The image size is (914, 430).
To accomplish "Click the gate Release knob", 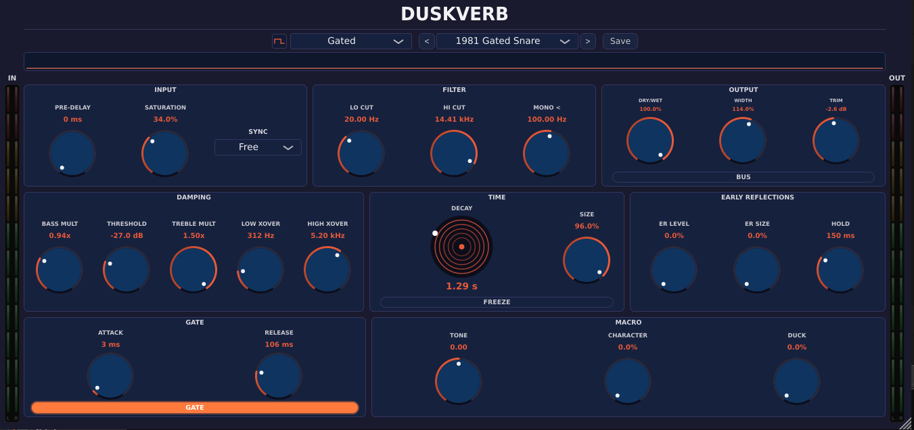I will pyautogui.click(x=279, y=376).
